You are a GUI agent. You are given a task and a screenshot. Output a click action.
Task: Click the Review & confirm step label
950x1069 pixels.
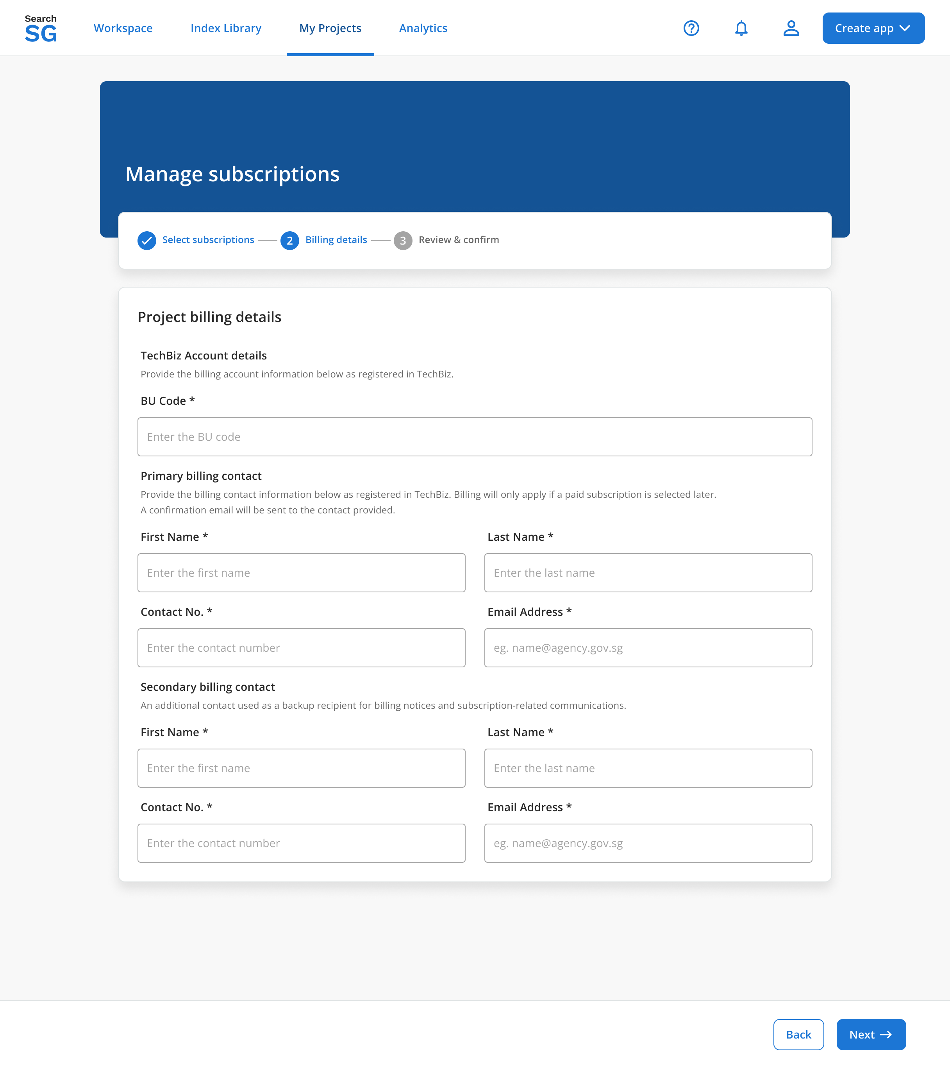(459, 240)
